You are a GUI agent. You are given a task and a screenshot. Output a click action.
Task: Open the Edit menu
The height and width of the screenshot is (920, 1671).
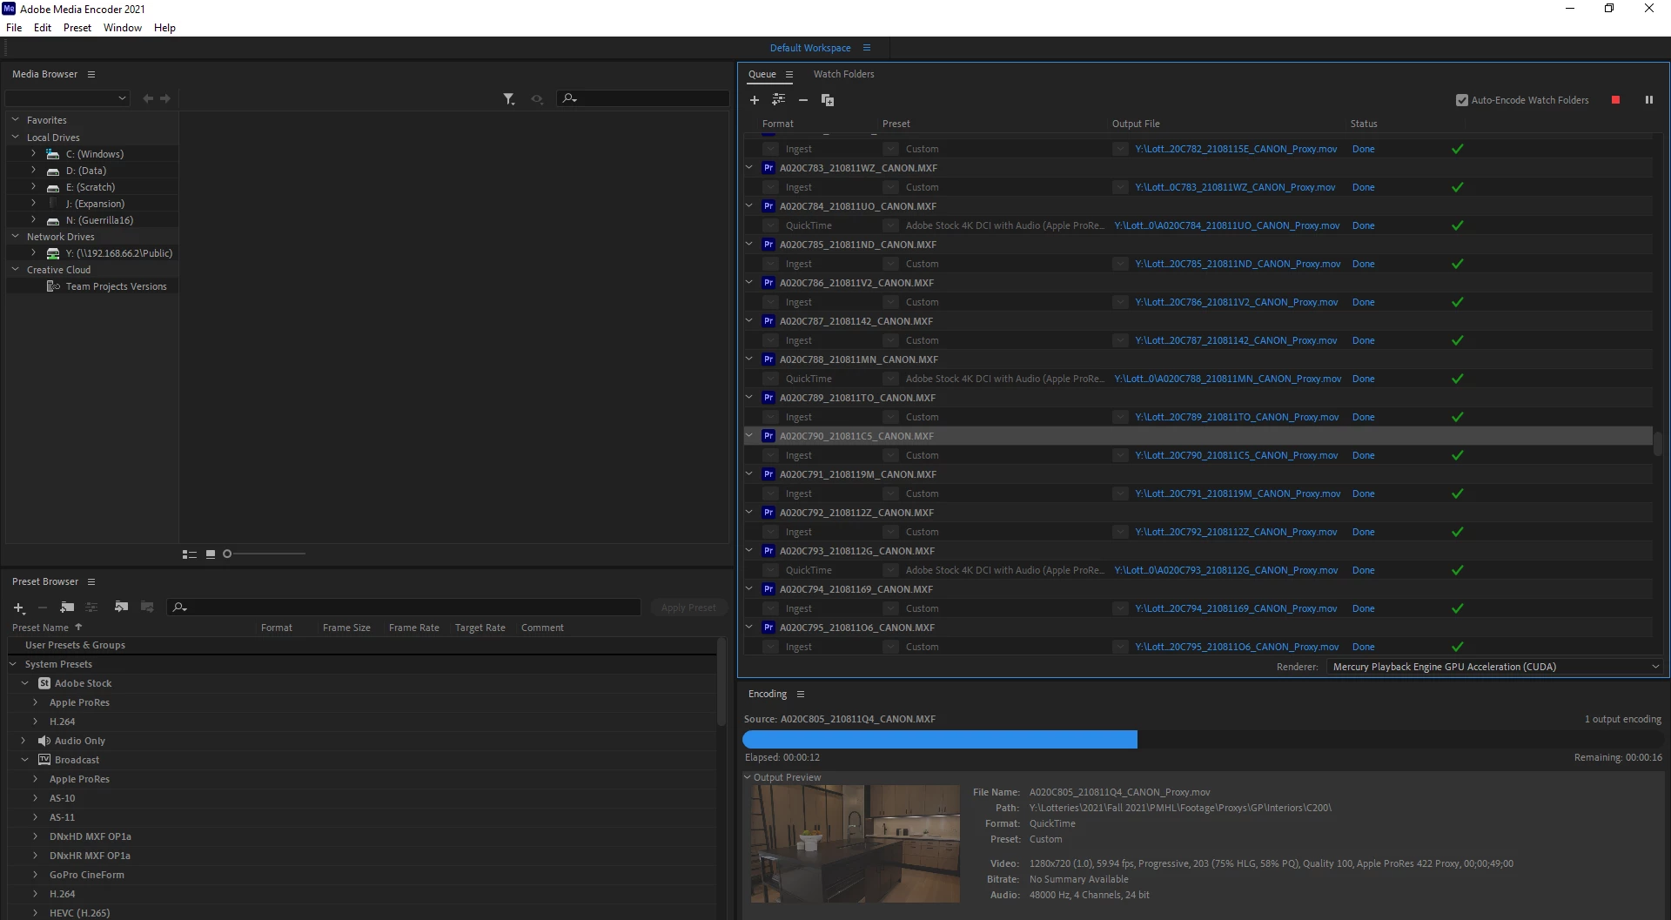click(43, 28)
